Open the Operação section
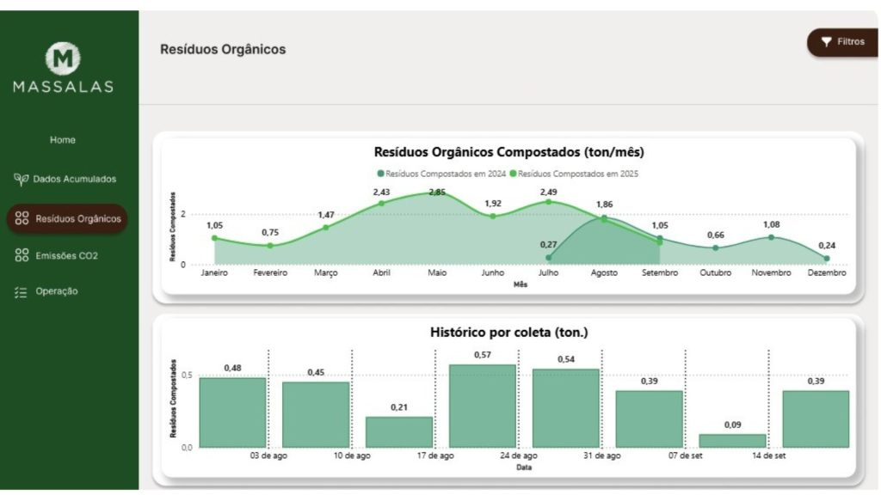 tap(57, 290)
